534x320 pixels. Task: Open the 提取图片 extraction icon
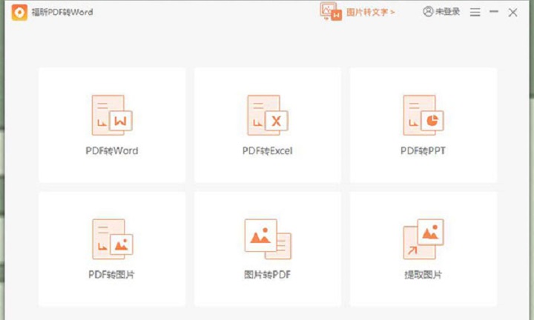[423, 239]
